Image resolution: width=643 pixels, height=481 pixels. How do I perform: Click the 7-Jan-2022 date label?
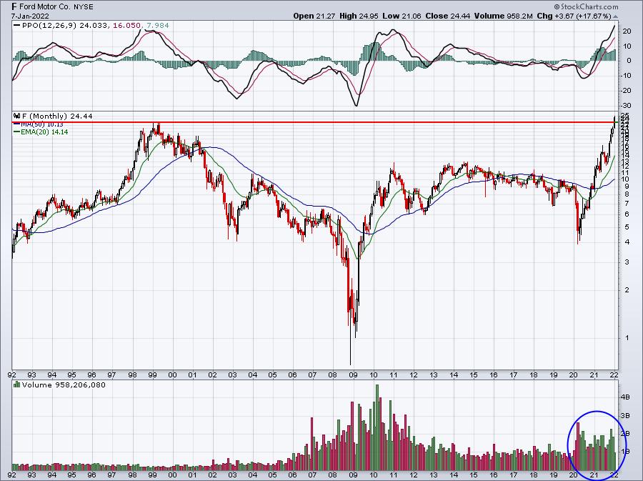click(30, 16)
